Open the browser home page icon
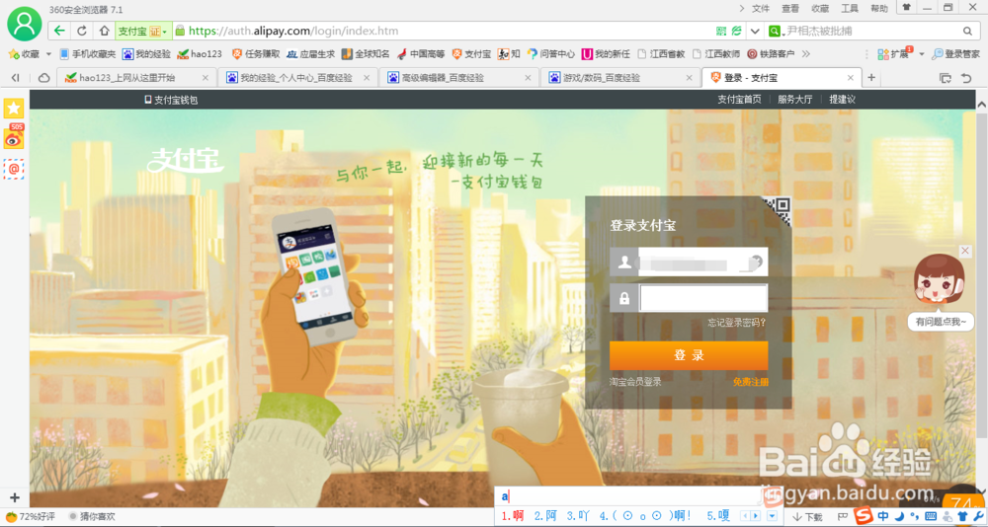The width and height of the screenshot is (988, 527). pyautogui.click(x=104, y=31)
